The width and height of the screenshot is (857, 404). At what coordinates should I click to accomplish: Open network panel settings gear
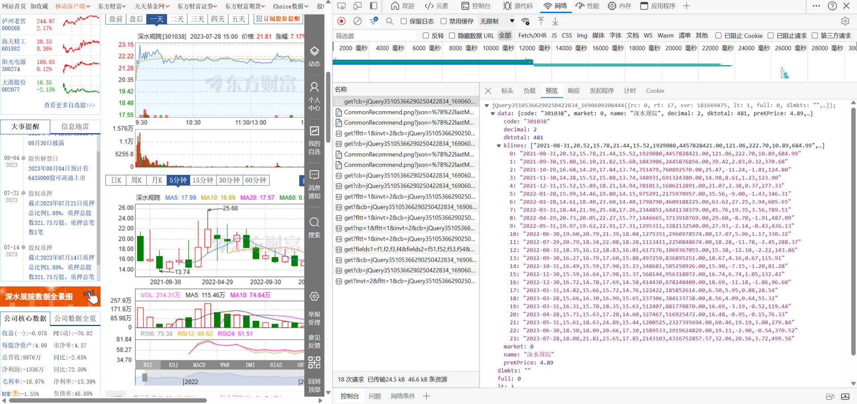845,21
